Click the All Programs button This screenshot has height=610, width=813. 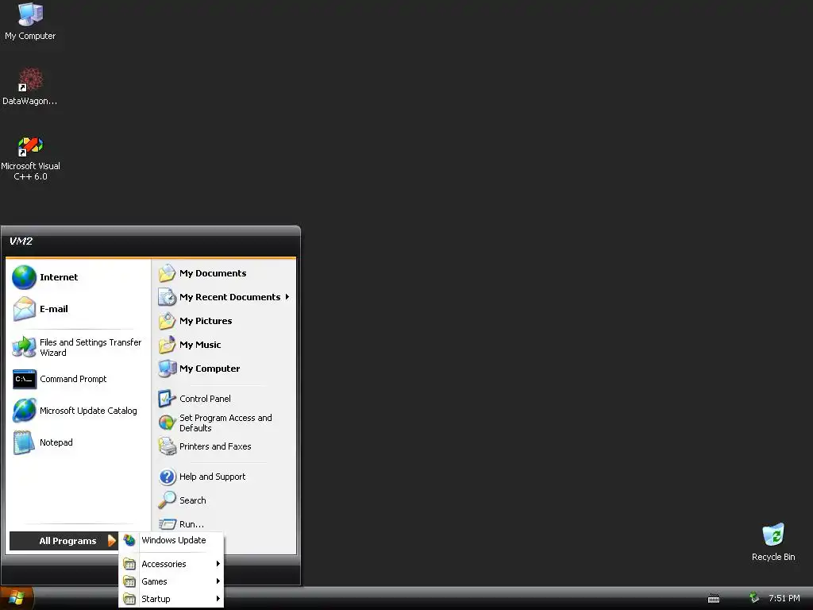(64, 541)
